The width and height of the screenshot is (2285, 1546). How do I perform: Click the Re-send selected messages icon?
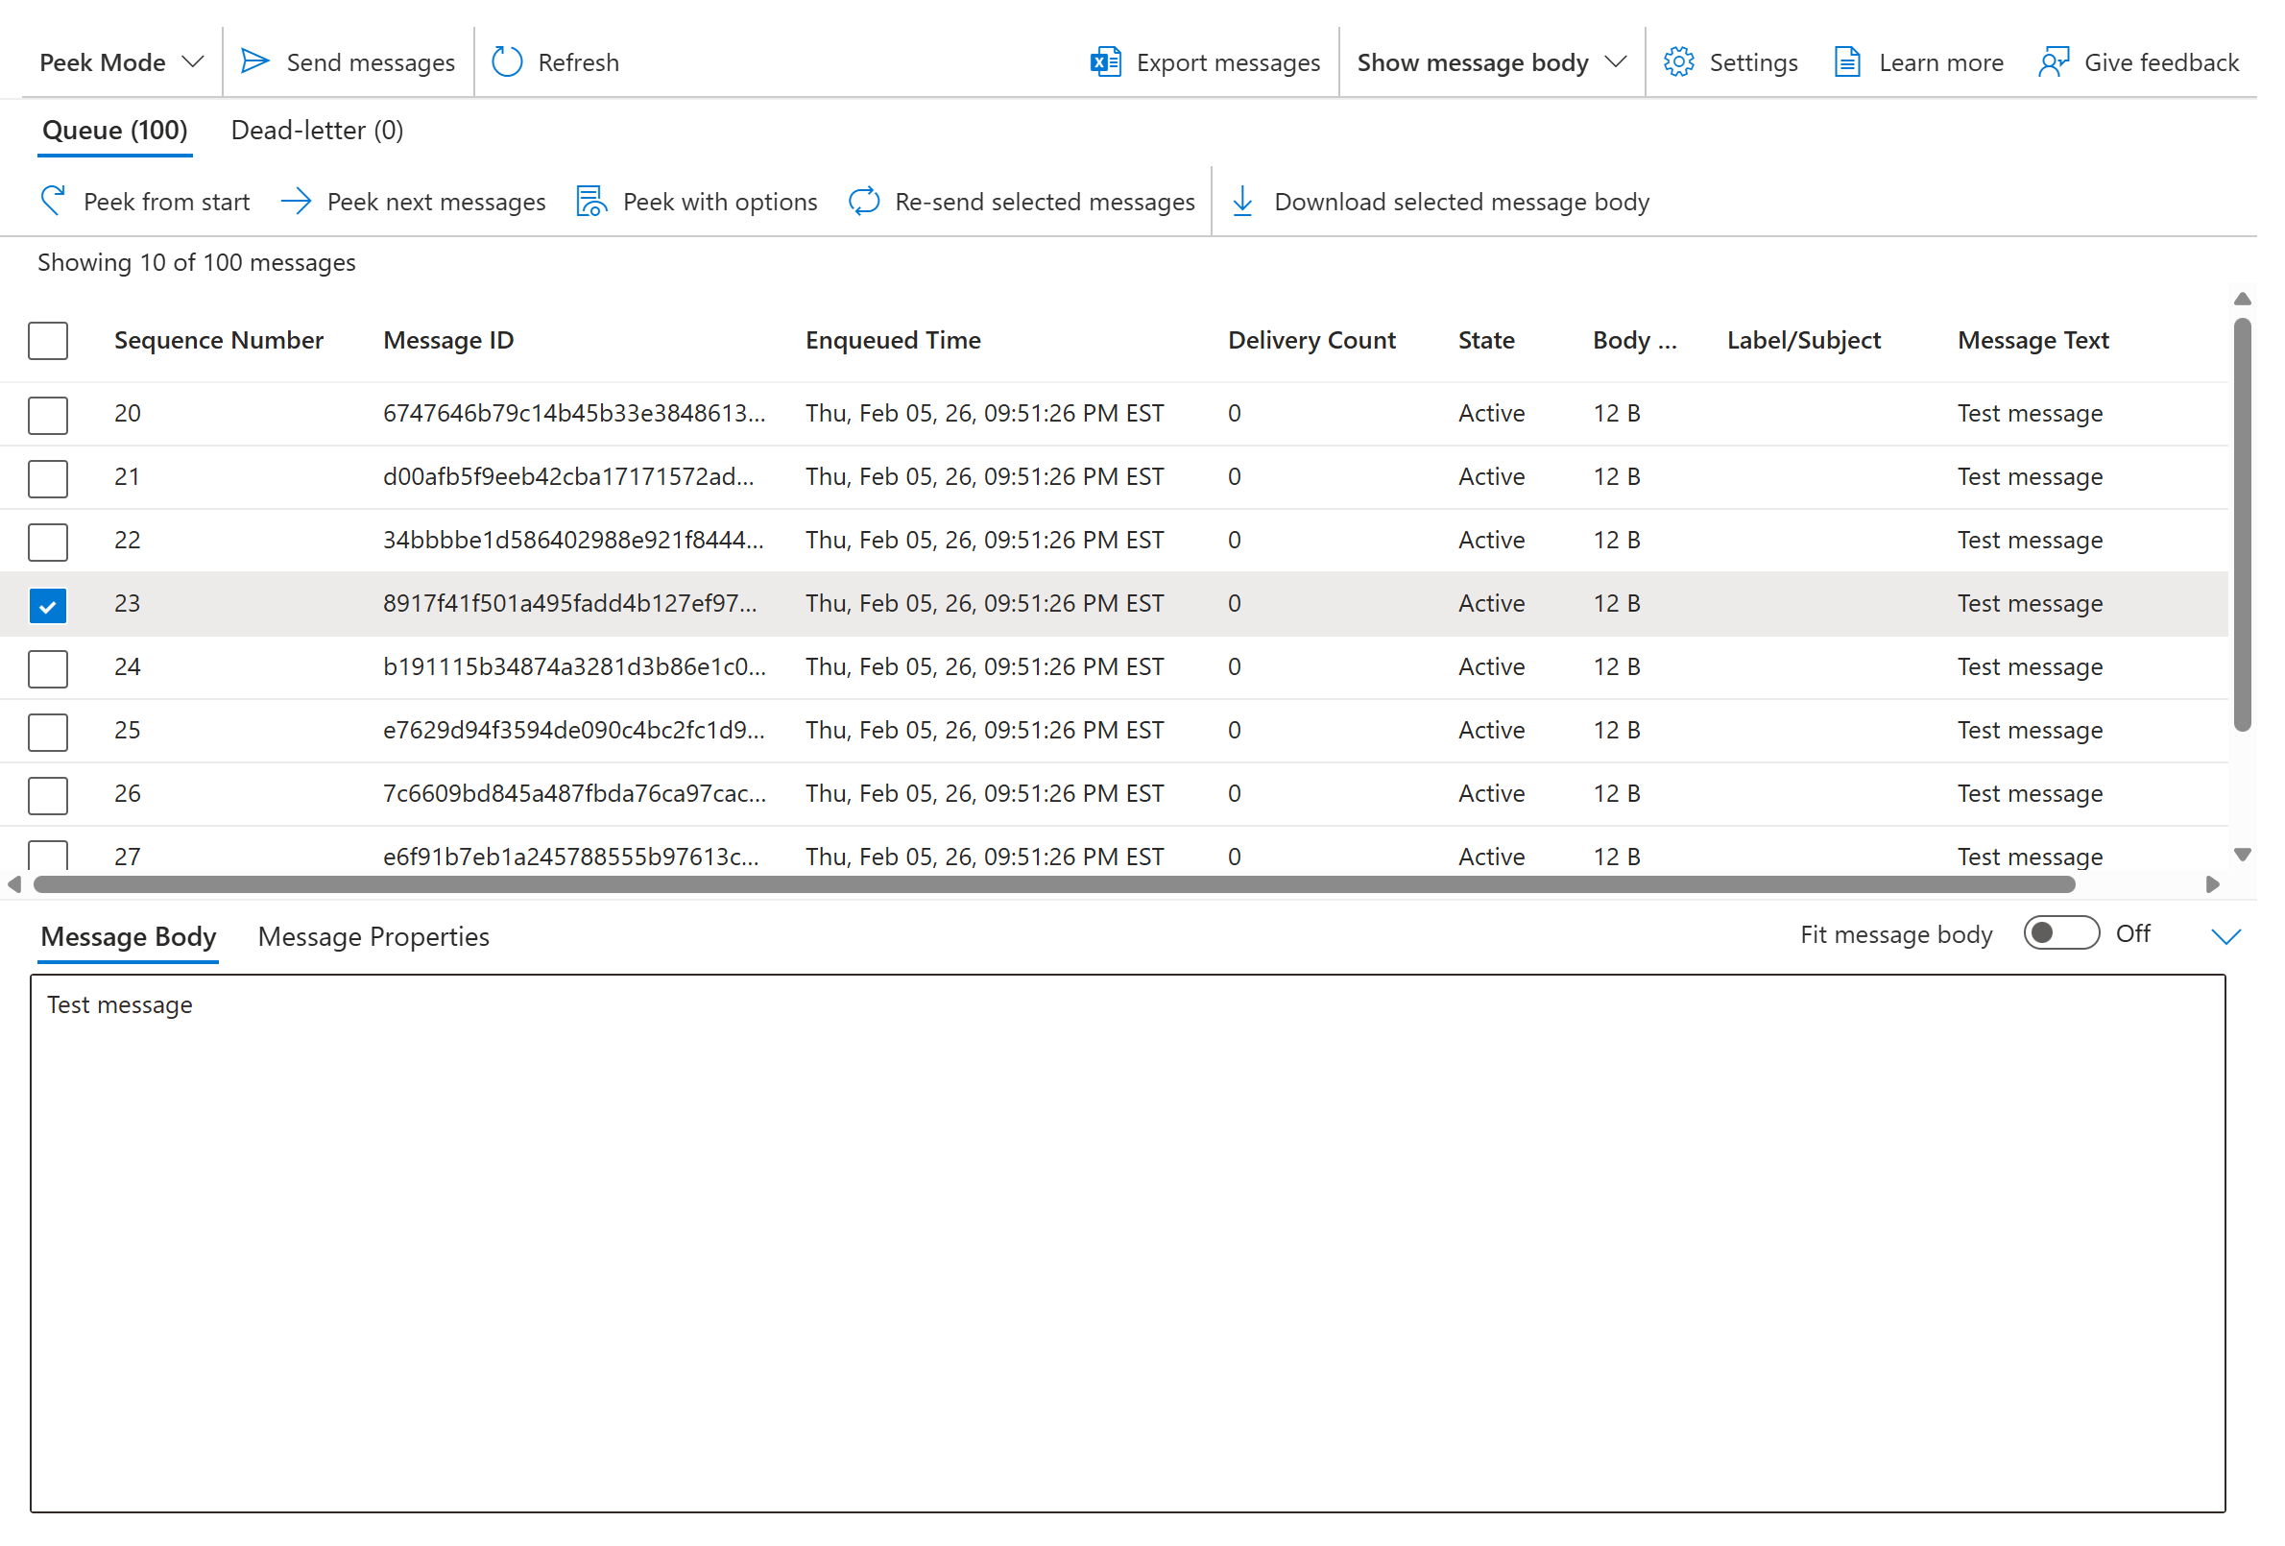864,202
